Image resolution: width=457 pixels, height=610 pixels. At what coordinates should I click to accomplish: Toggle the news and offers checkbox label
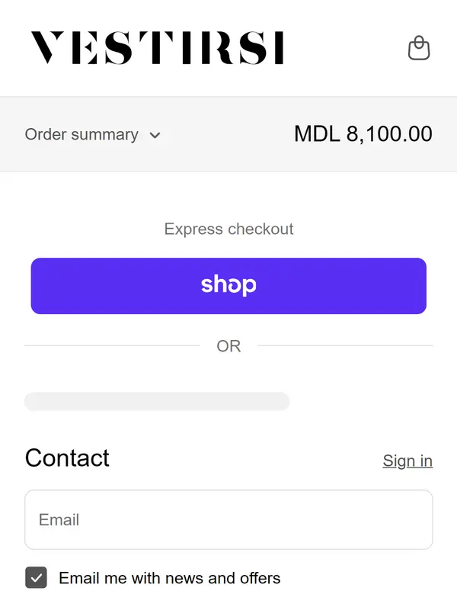[169, 578]
